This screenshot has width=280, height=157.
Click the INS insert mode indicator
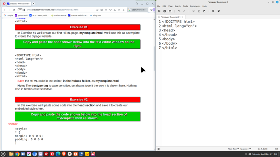point(276,149)
